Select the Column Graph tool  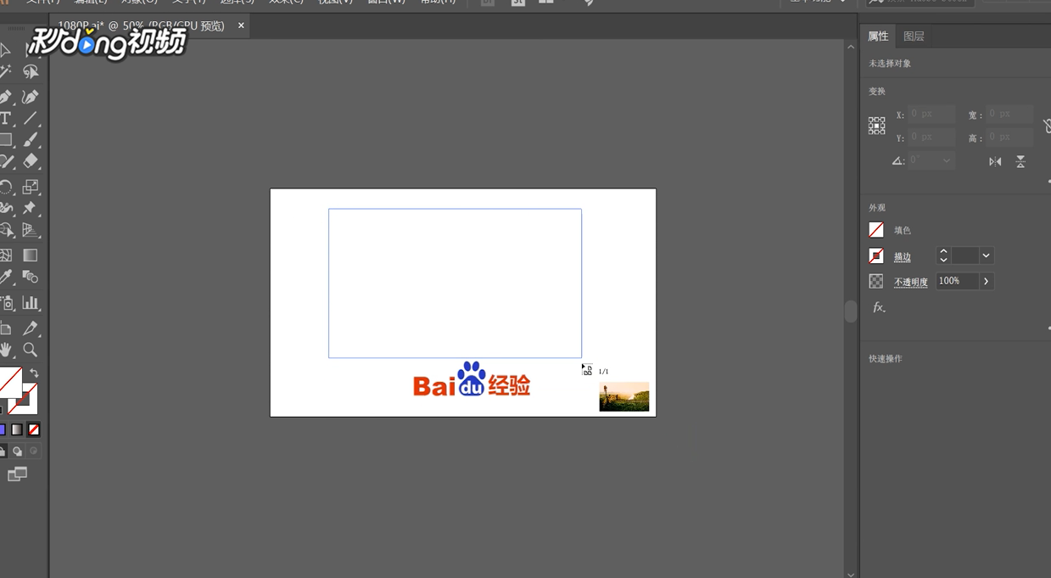(x=31, y=303)
